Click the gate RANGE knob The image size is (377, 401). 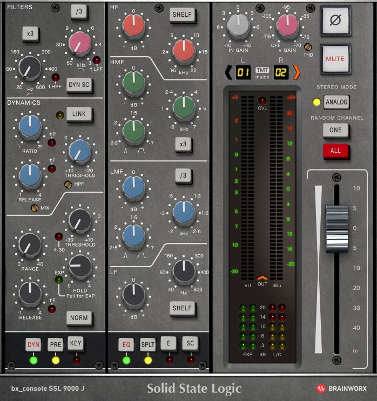(x=30, y=244)
